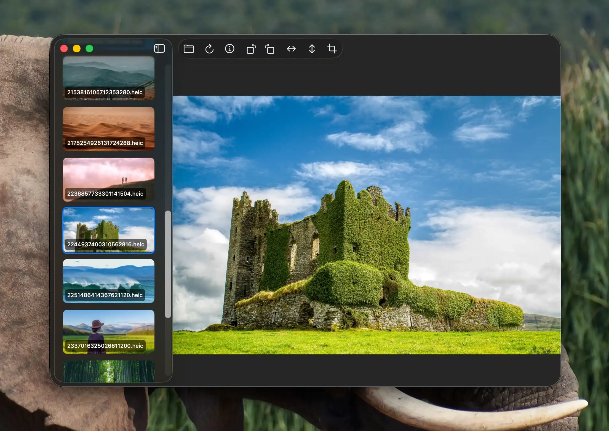Rotate the image left (counterclockwise)
Viewport: 609px width, 431px height.
pyautogui.click(x=251, y=49)
